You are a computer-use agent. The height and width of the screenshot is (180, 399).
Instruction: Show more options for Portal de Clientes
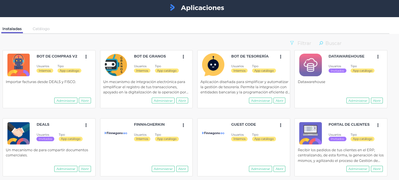[378, 125]
